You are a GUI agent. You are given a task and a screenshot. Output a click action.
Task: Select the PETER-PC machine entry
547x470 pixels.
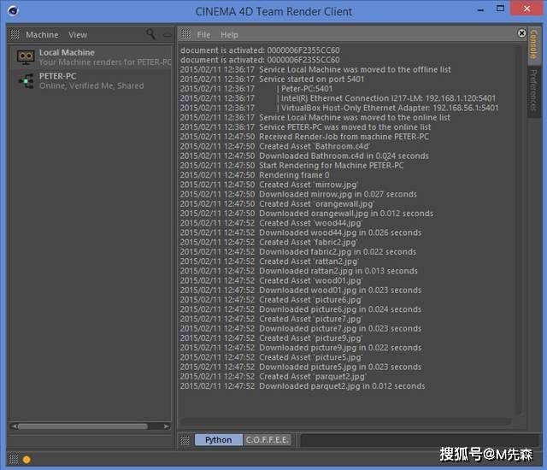[x=91, y=81]
